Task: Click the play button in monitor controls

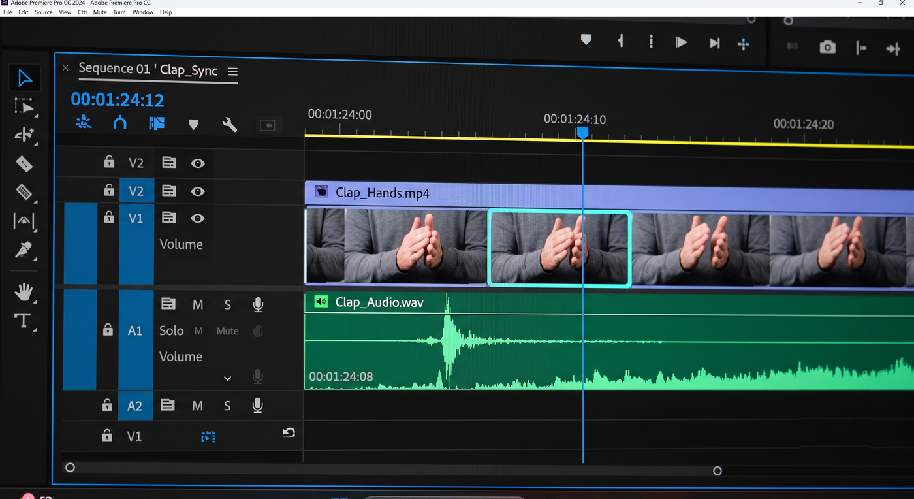Action: (x=681, y=42)
